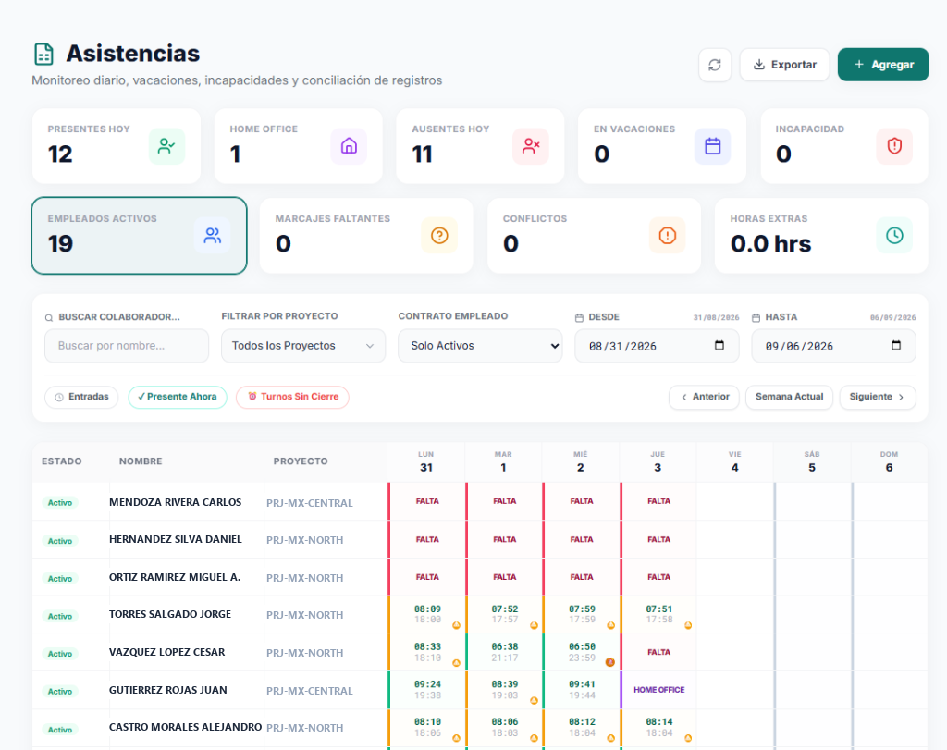The width and height of the screenshot is (947, 750).
Task: Click the En Vacaciones calendar icon
Action: point(713,146)
